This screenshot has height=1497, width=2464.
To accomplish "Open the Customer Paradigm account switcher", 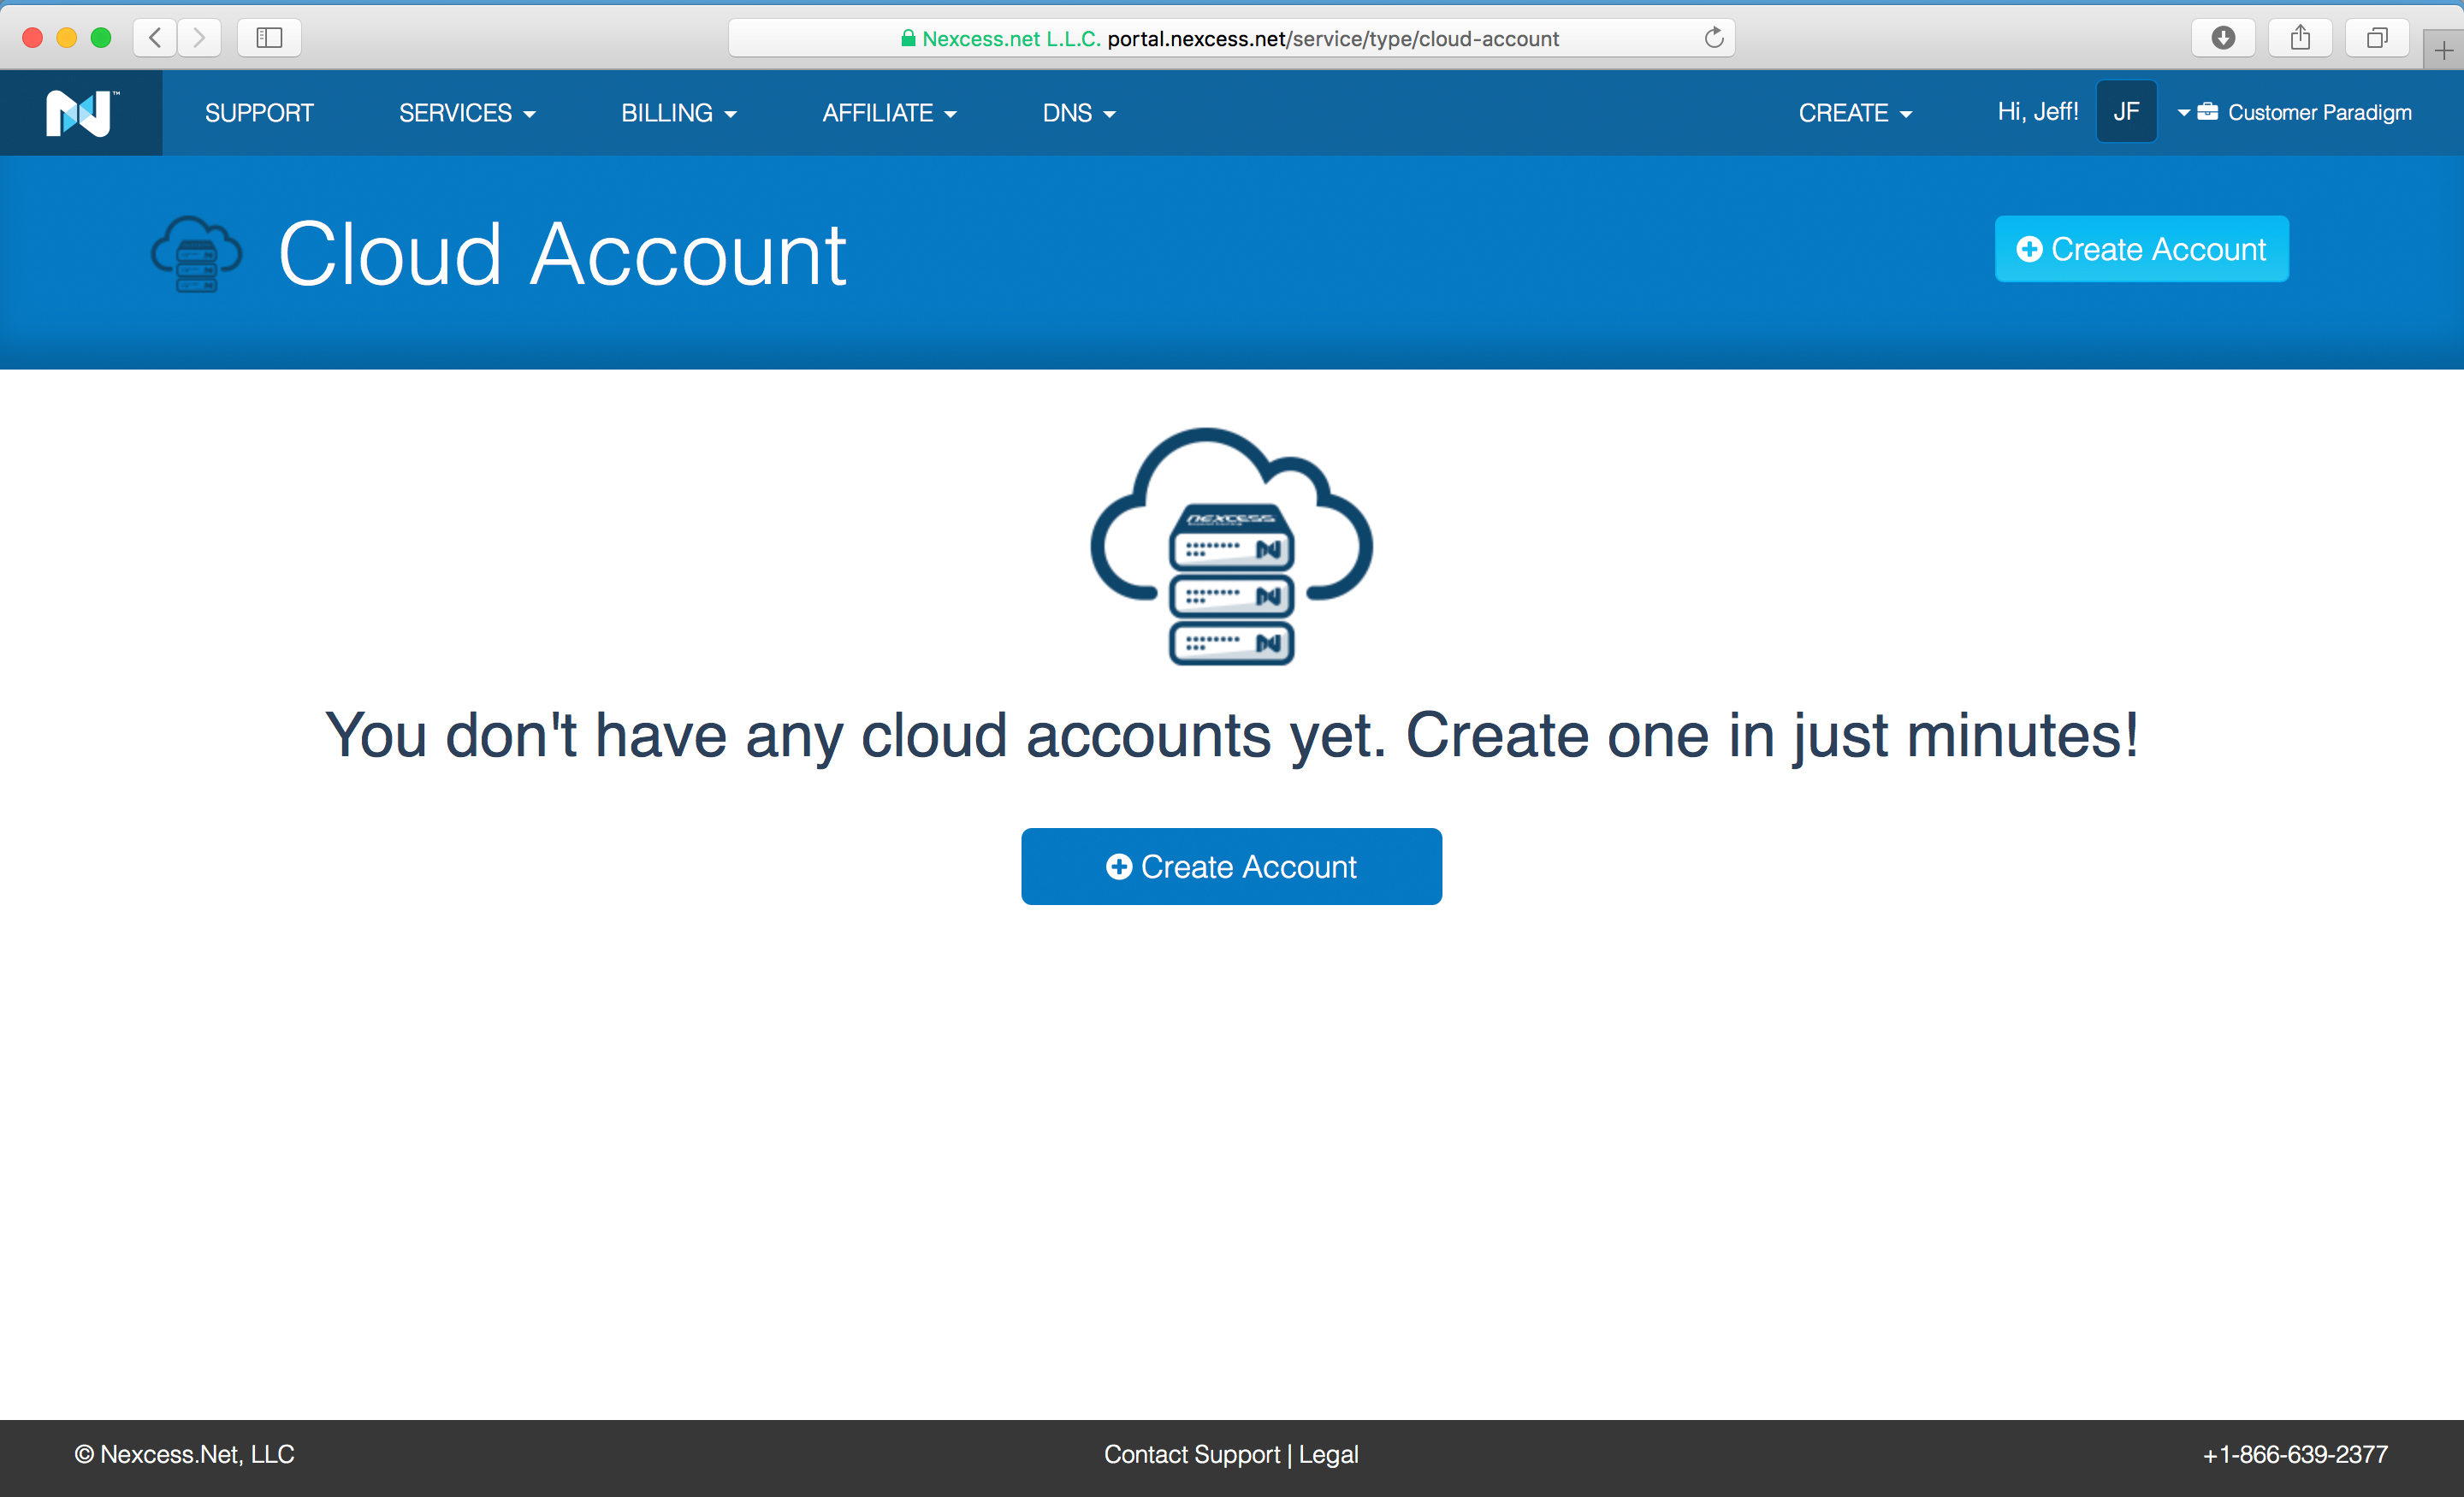I will click(2294, 112).
